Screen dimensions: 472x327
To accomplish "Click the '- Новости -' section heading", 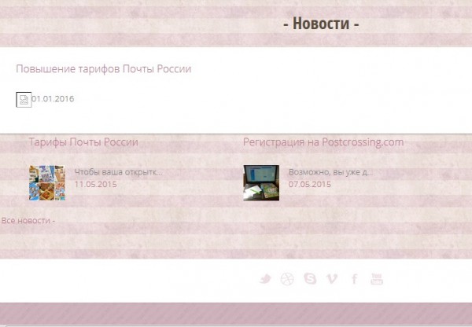I will (x=321, y=23).
